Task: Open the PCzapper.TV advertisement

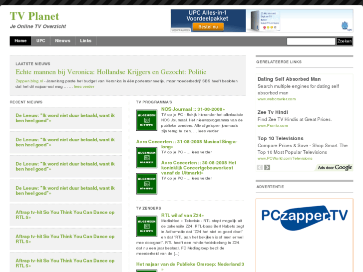Action: (x=305, y=236)
